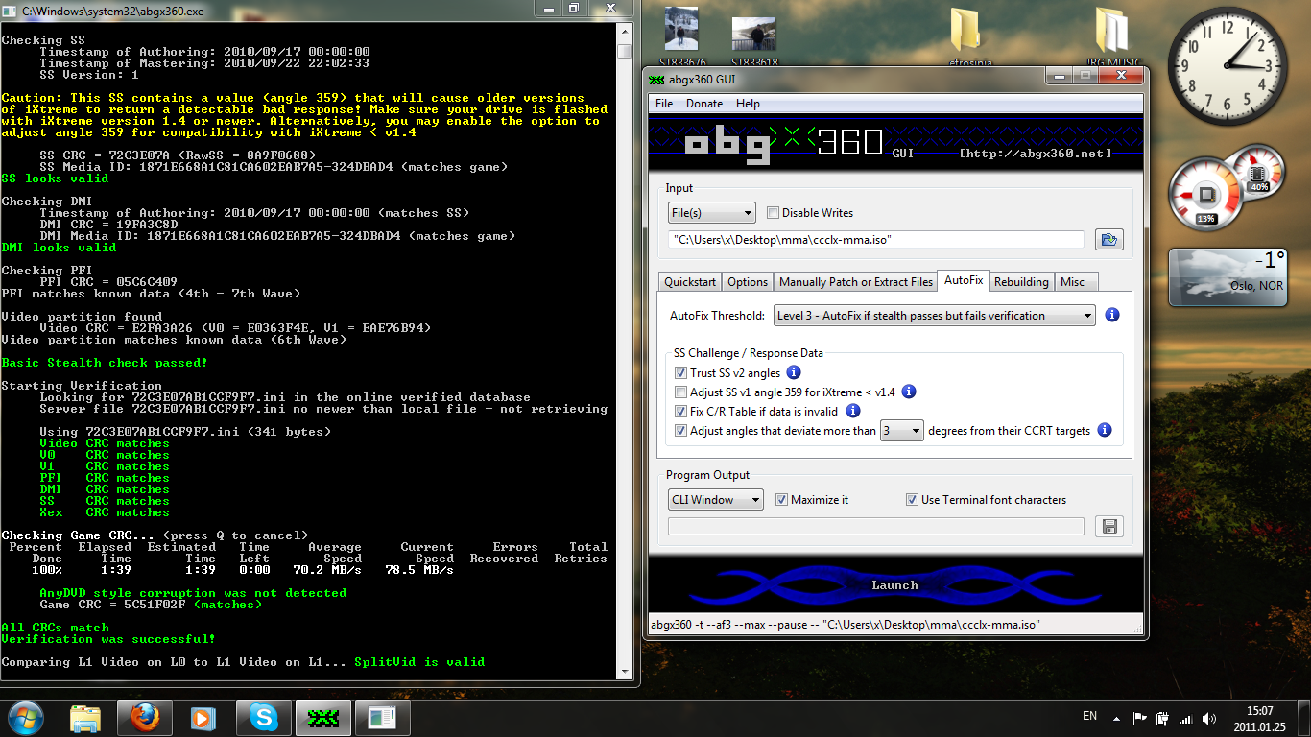
Task: Click abgx360.net link in banner
Action: click(x=1036, y=154)
